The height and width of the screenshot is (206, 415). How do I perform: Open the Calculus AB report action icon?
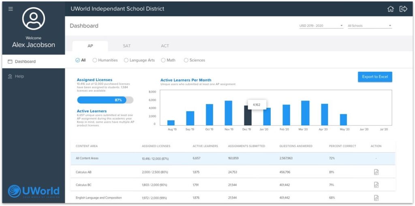[x=376, y=172]
